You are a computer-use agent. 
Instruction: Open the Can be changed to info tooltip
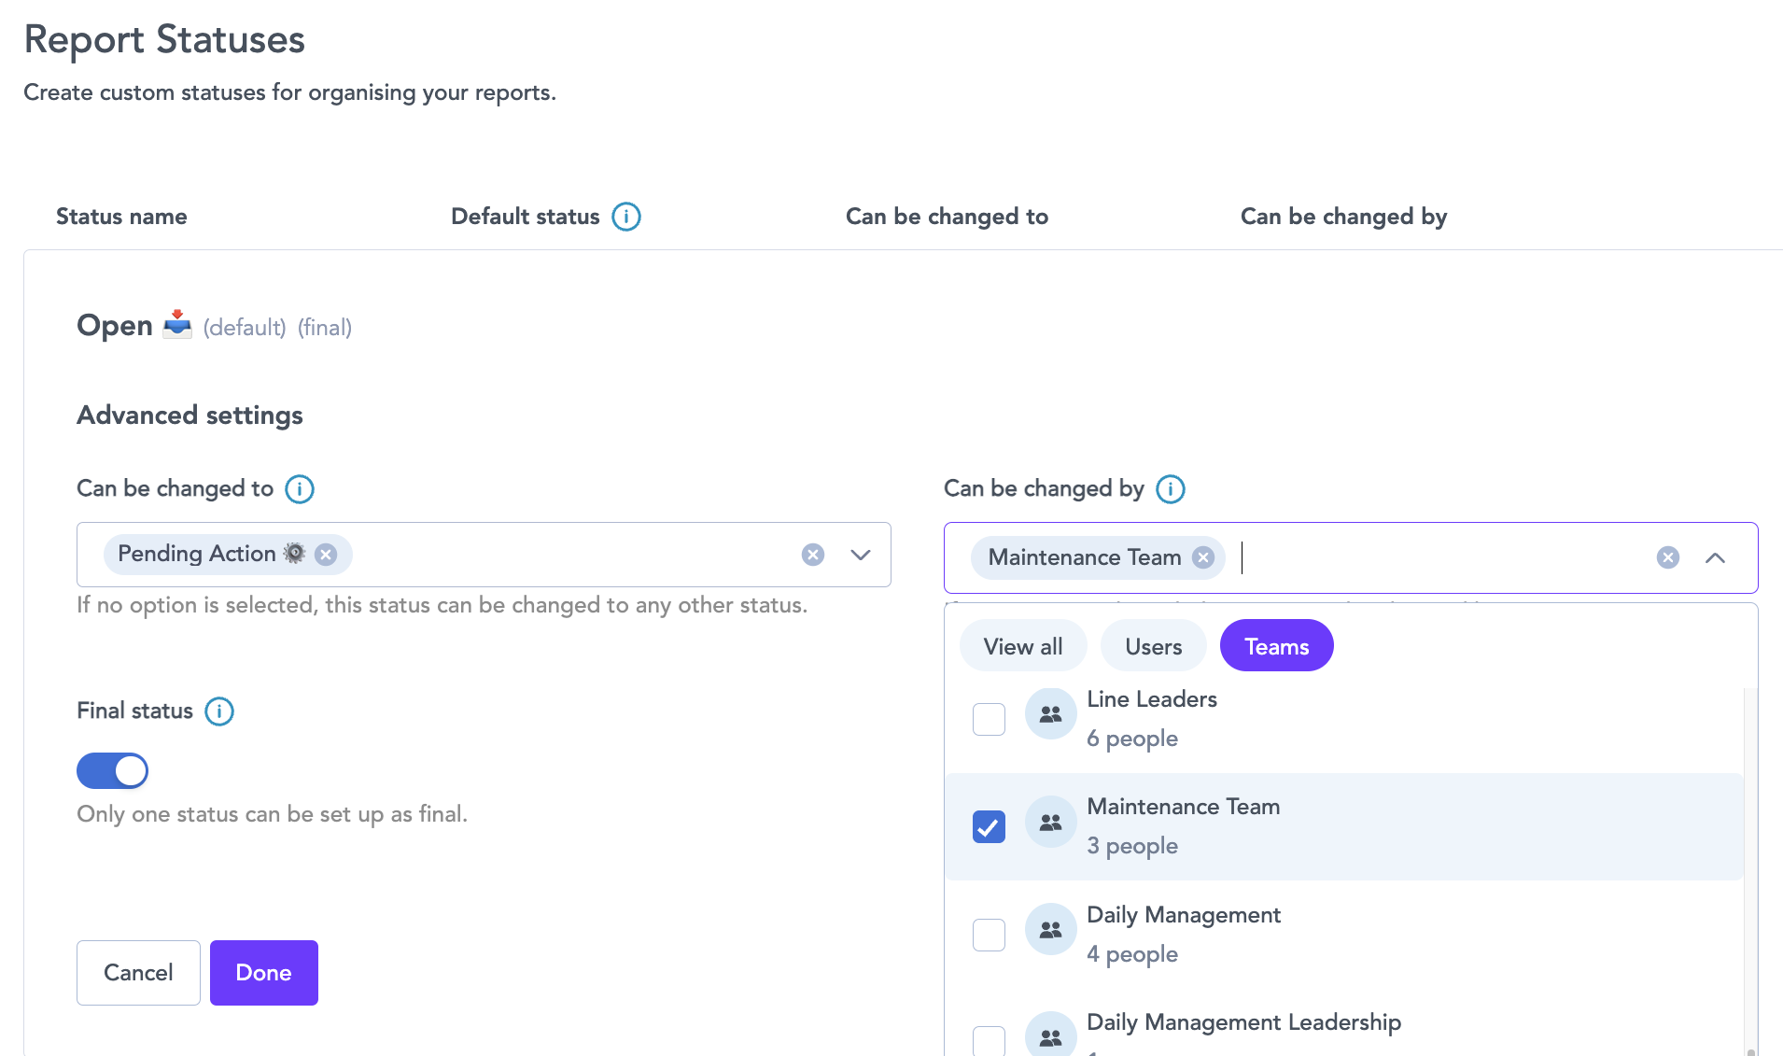click(x=299, y=488)
